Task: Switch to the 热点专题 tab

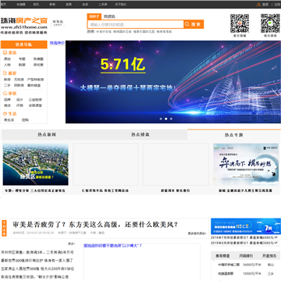Action: (x=234, y=135)
